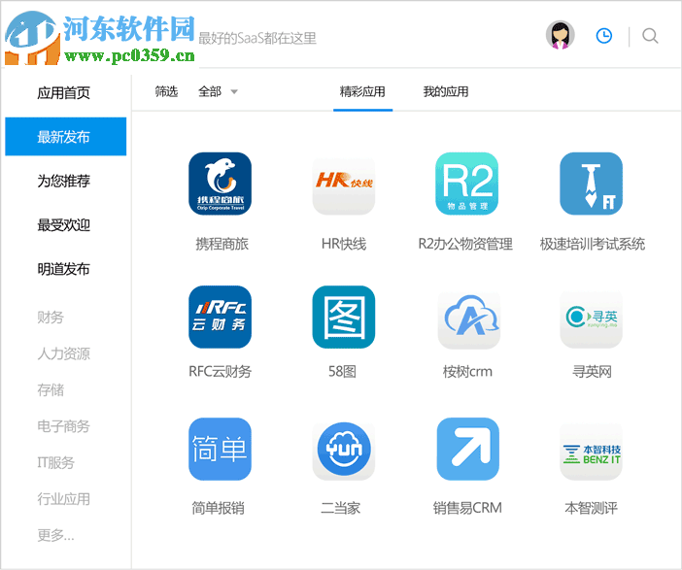682x570 pixels.
Task: Launch the R2办公物资管理 icon
Action: point(466,184)
